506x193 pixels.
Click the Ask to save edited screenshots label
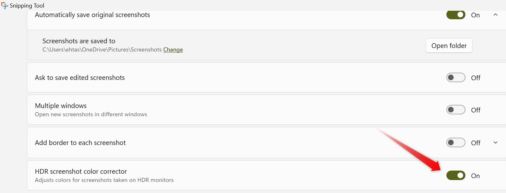[x=80, y=78]
